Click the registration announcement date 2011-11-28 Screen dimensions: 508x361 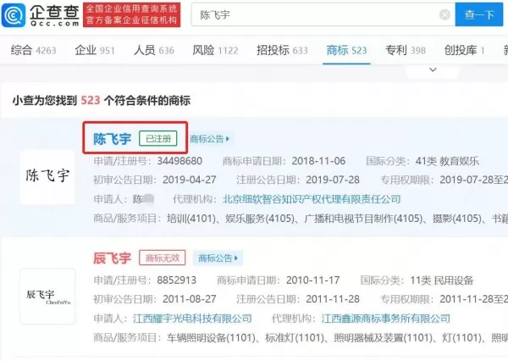(x=333, y=299)
